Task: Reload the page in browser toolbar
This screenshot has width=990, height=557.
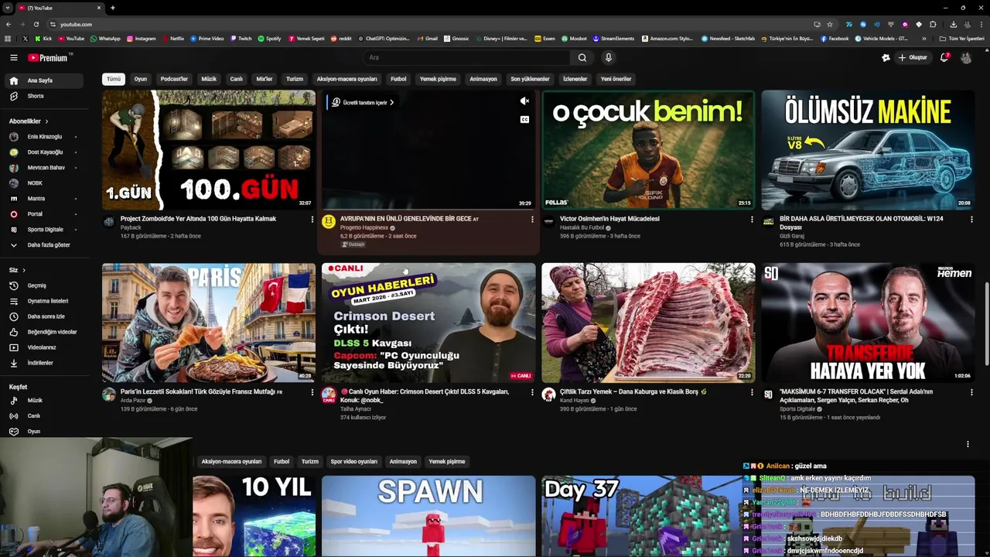Action: coord(36,24)
